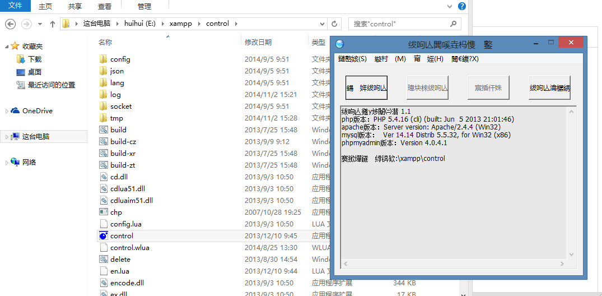Screen dimensions: 602x296
Task: Open the (S) menu in control panel
Action: (x=352, y=59)
